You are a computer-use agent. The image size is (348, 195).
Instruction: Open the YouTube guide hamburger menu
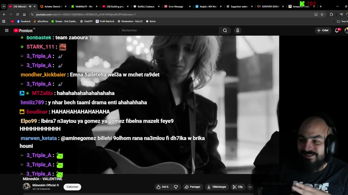tap(7, 30)
